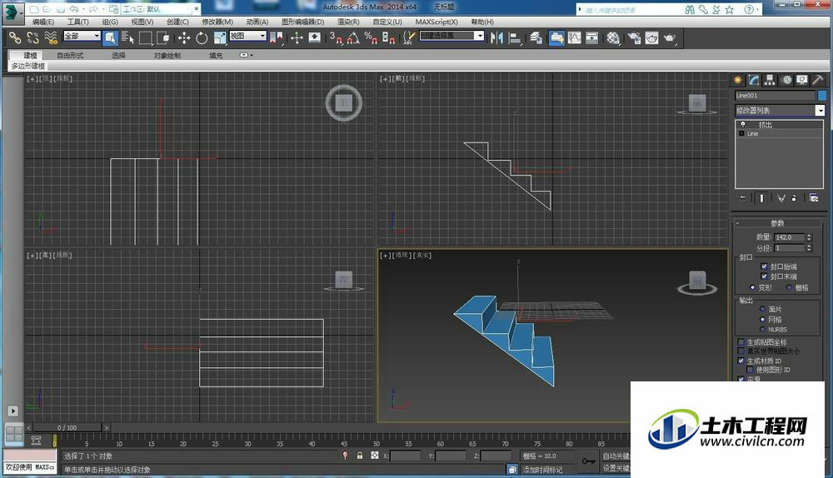Open the Schematic View icon
This screenshot has width=833, height=478.
pyautogui.click(x=591, y=37)
